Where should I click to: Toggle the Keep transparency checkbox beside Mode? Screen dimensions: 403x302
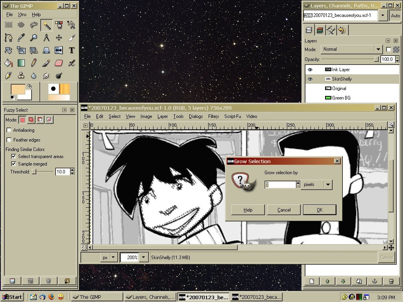[x=388, y=49]
